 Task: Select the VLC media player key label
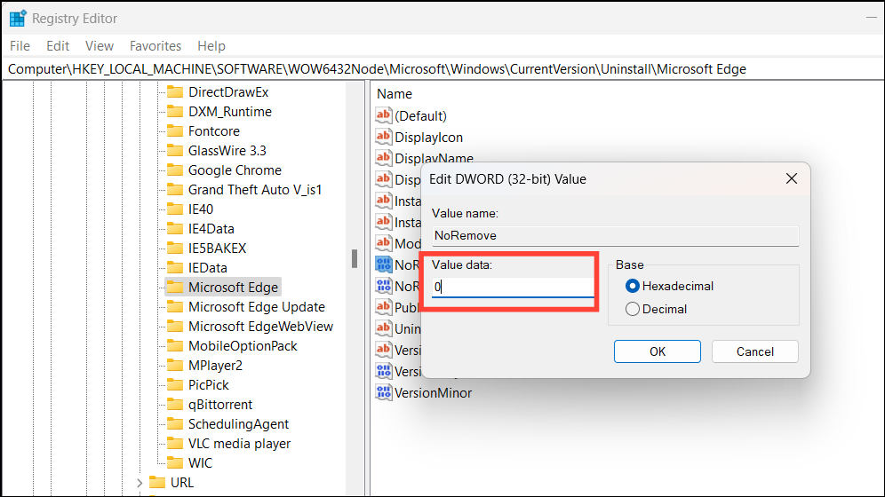[x=239, y=444]
